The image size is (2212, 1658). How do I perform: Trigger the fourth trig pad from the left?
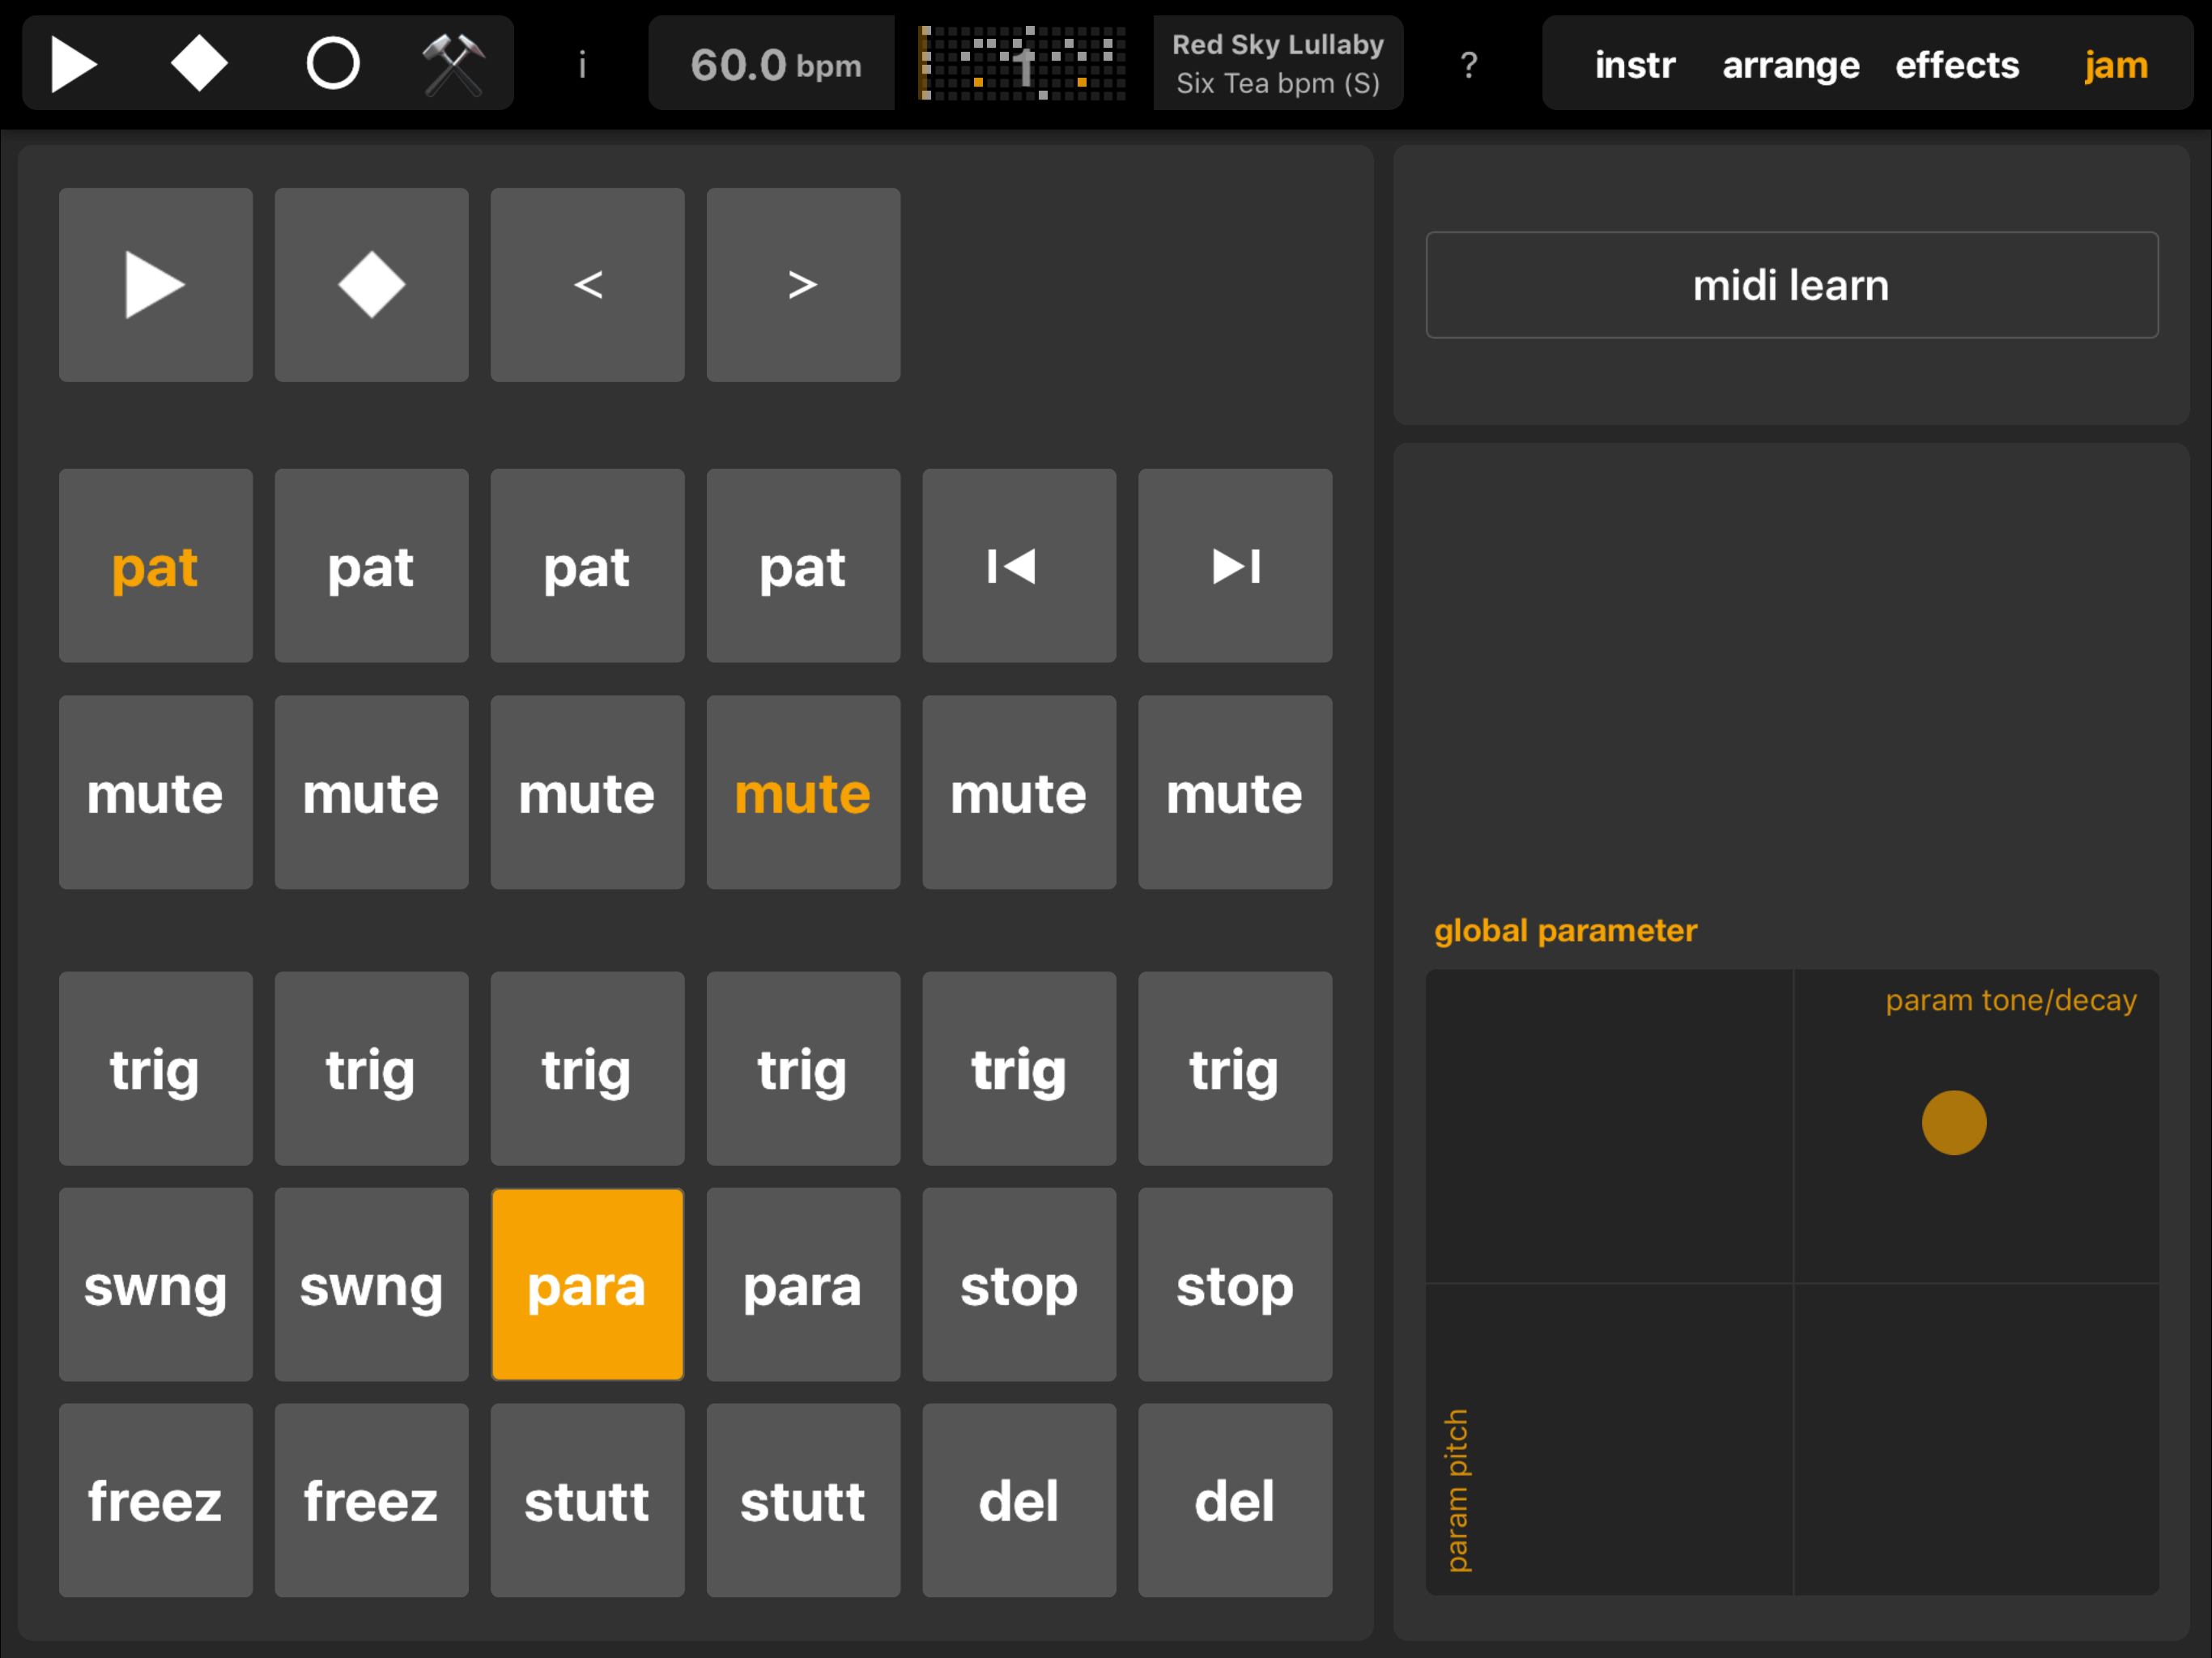click(x=804, y=1069)
